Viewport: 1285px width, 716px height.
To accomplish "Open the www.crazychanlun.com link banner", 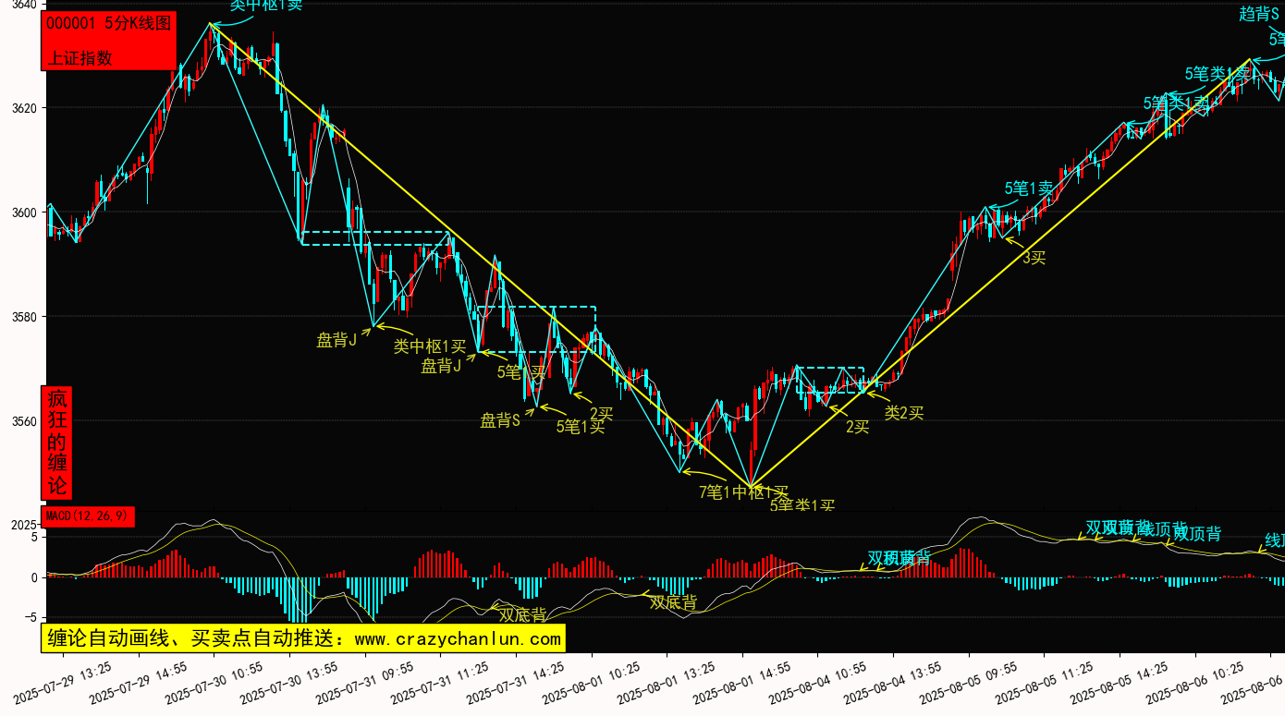I will [303, 638].
